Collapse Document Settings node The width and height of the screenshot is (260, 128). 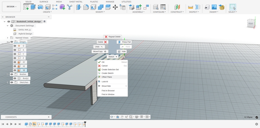coord(7,26)
